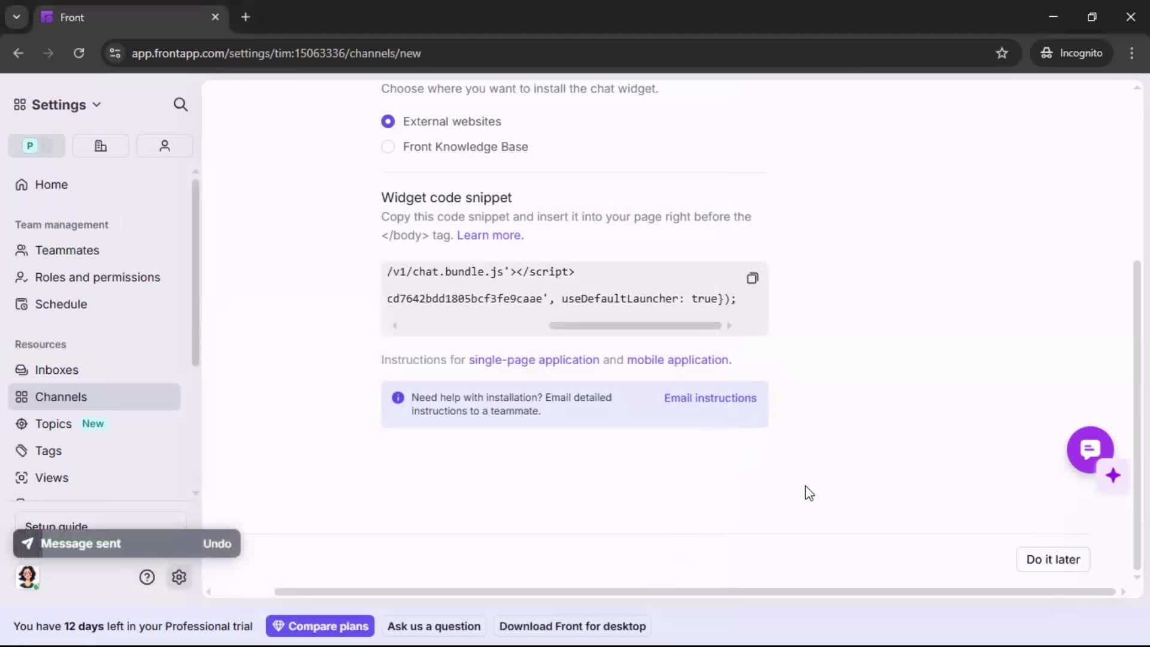Click the Email instructions link
The image size is (1150, 647).
coord(710,398)
